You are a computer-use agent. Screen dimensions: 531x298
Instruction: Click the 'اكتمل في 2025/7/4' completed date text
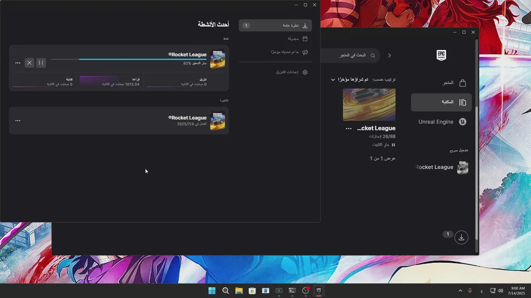192,124
